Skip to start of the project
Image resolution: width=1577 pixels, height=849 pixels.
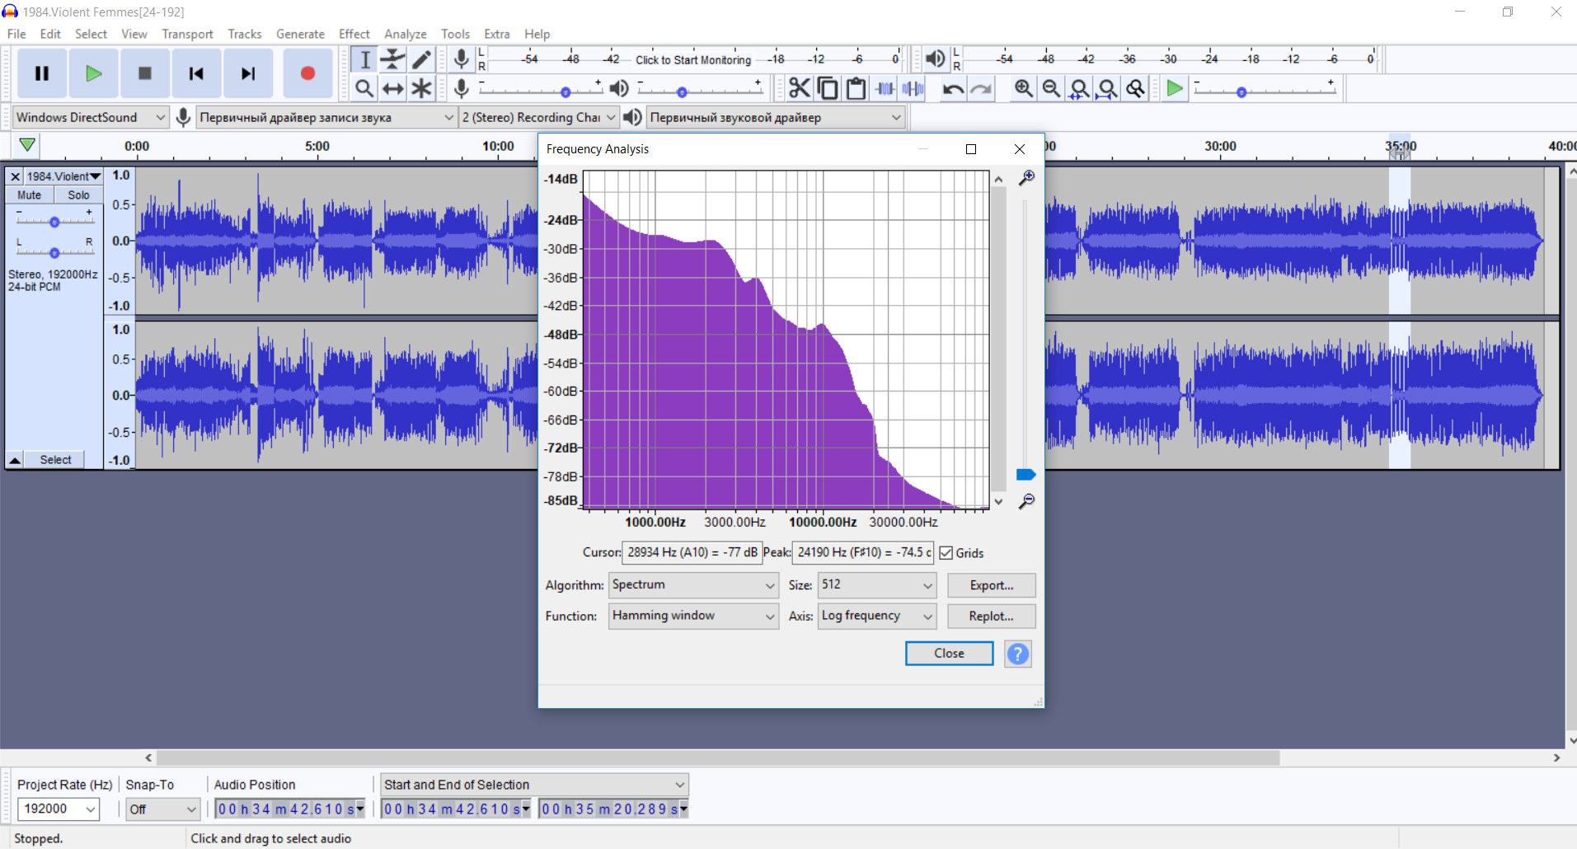click(196, 73)
